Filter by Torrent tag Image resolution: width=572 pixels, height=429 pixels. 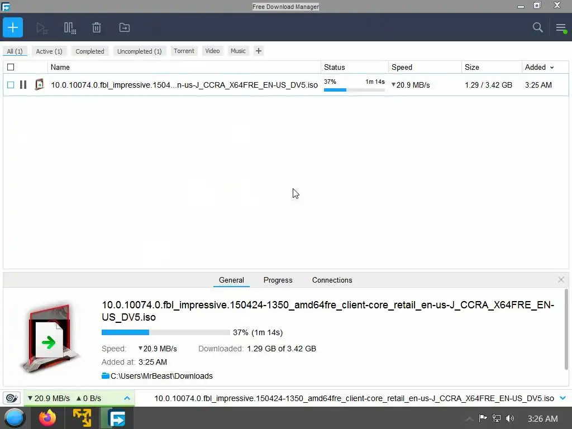[x=184, y=51]
